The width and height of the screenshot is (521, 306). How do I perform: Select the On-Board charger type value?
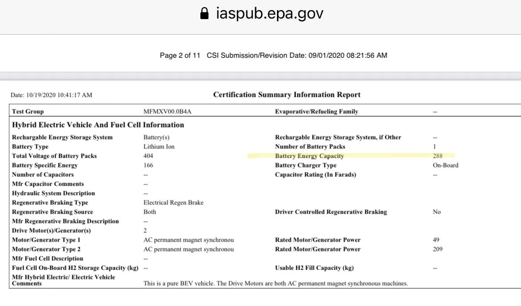(445, 165)
